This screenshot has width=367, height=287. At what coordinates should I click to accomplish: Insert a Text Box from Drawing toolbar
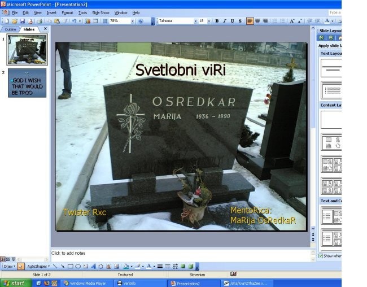pos(86,267)
